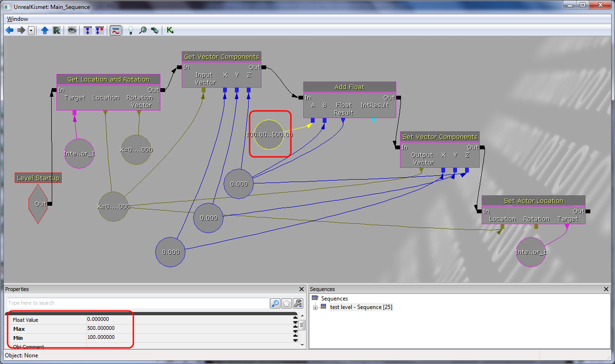Click the Input Vector connector of Get Vector Components

point(203,90)
